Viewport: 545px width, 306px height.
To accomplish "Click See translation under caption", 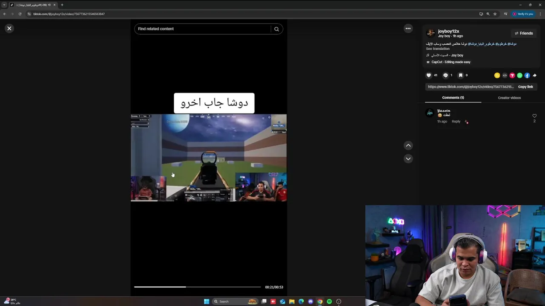I will click(438, 49).
